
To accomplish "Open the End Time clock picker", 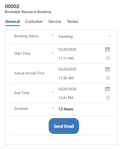I will [108, 98].
